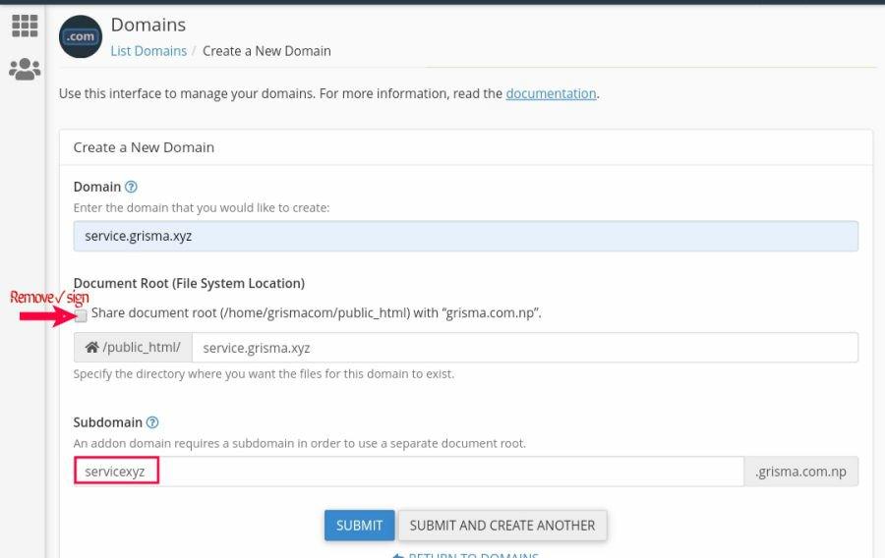Open the Subdomain field help icon
Screen dimensions: 885x558
coord(152,422)
